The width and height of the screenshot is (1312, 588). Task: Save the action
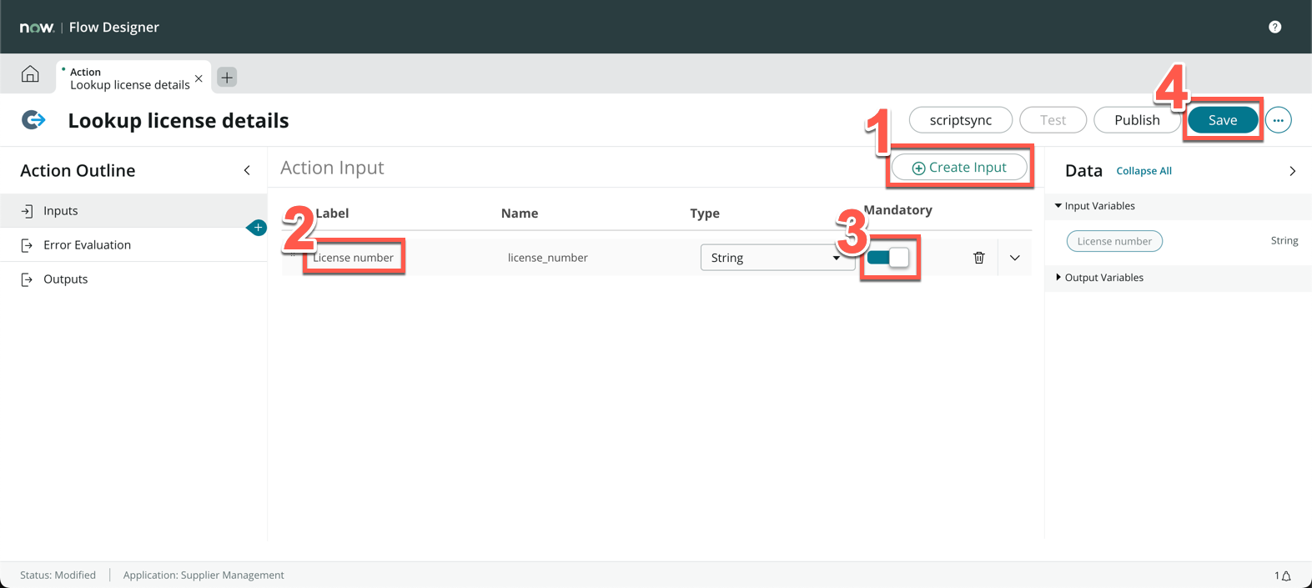tap(1222, 120)
